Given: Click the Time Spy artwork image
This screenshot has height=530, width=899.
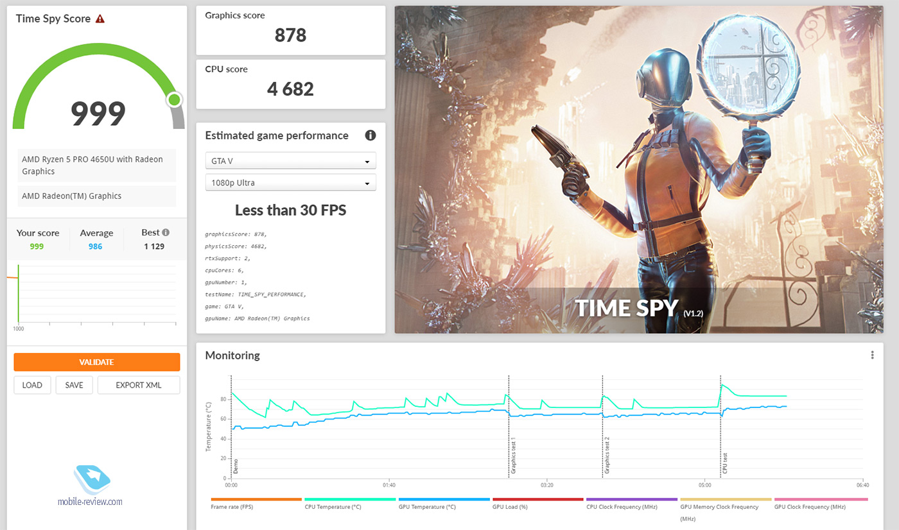Looking at the screenshot, I should [639, 169].
